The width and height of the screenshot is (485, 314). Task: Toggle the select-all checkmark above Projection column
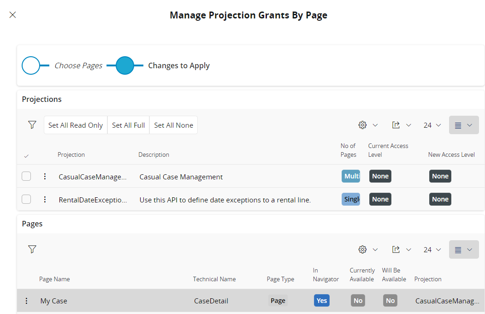(x=26, y=155)
